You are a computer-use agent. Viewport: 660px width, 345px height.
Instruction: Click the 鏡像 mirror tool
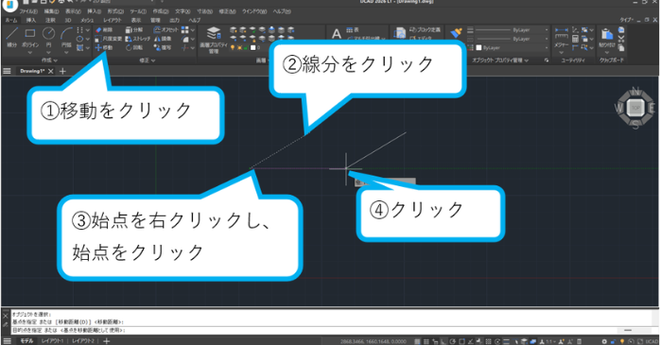(163, 39)
